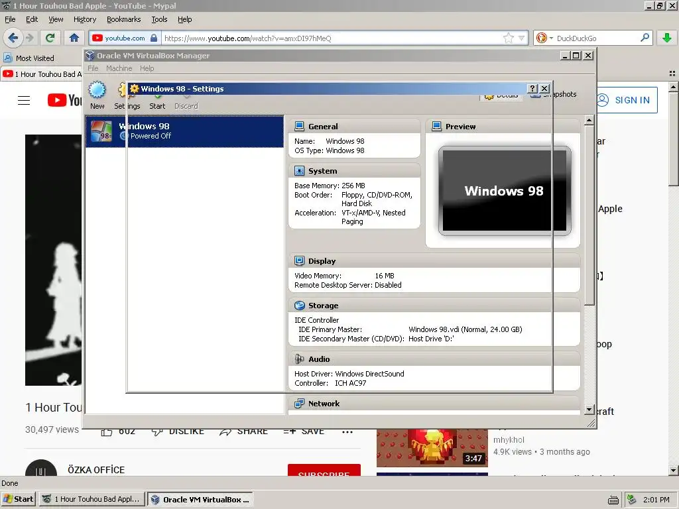
Task: Click the URL address field
Action: coord(332,38)
